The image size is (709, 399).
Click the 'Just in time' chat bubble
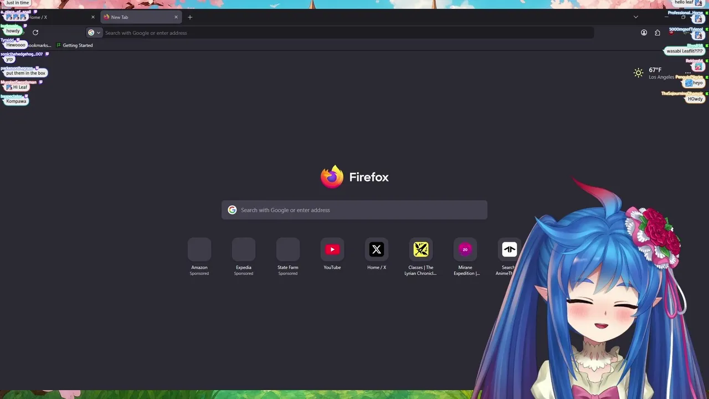(17, 3)
